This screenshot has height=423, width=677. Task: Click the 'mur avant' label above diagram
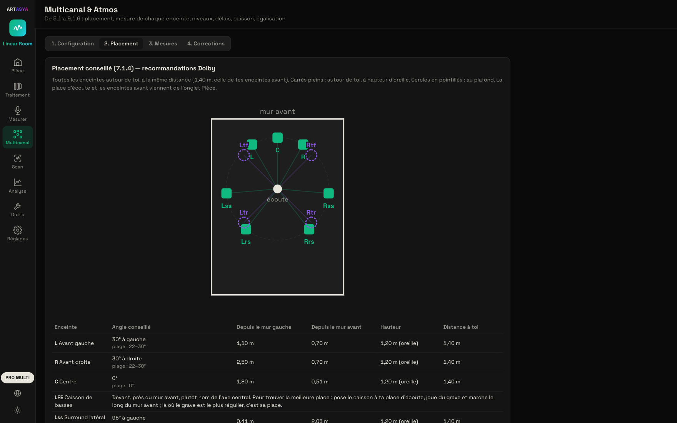[277, 112]
